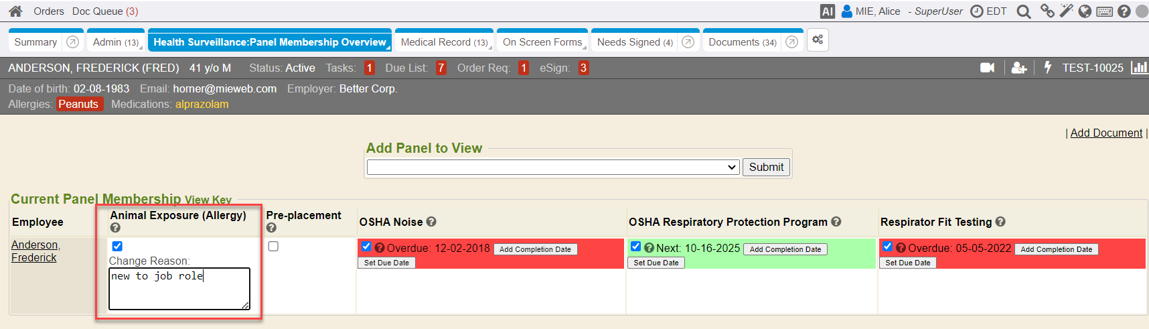The width and height of the screenshot is (1149, 329).
Task: Click the gears settings button beside tabs
Action: tap(818, 40)
